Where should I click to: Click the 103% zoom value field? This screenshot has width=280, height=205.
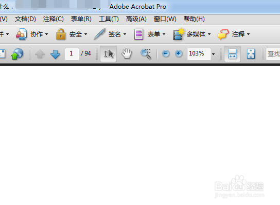[x=199, y=53]
